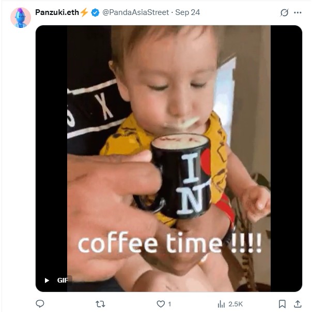Toggle the heart like icon

coord(161,304)
